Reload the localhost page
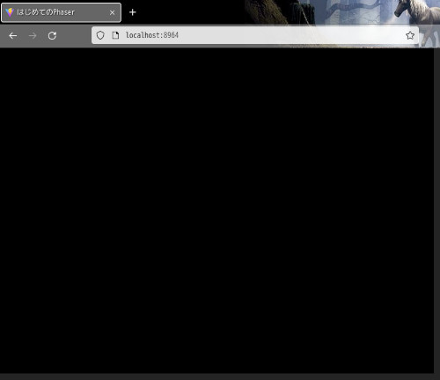 click(x=52, y=36)
